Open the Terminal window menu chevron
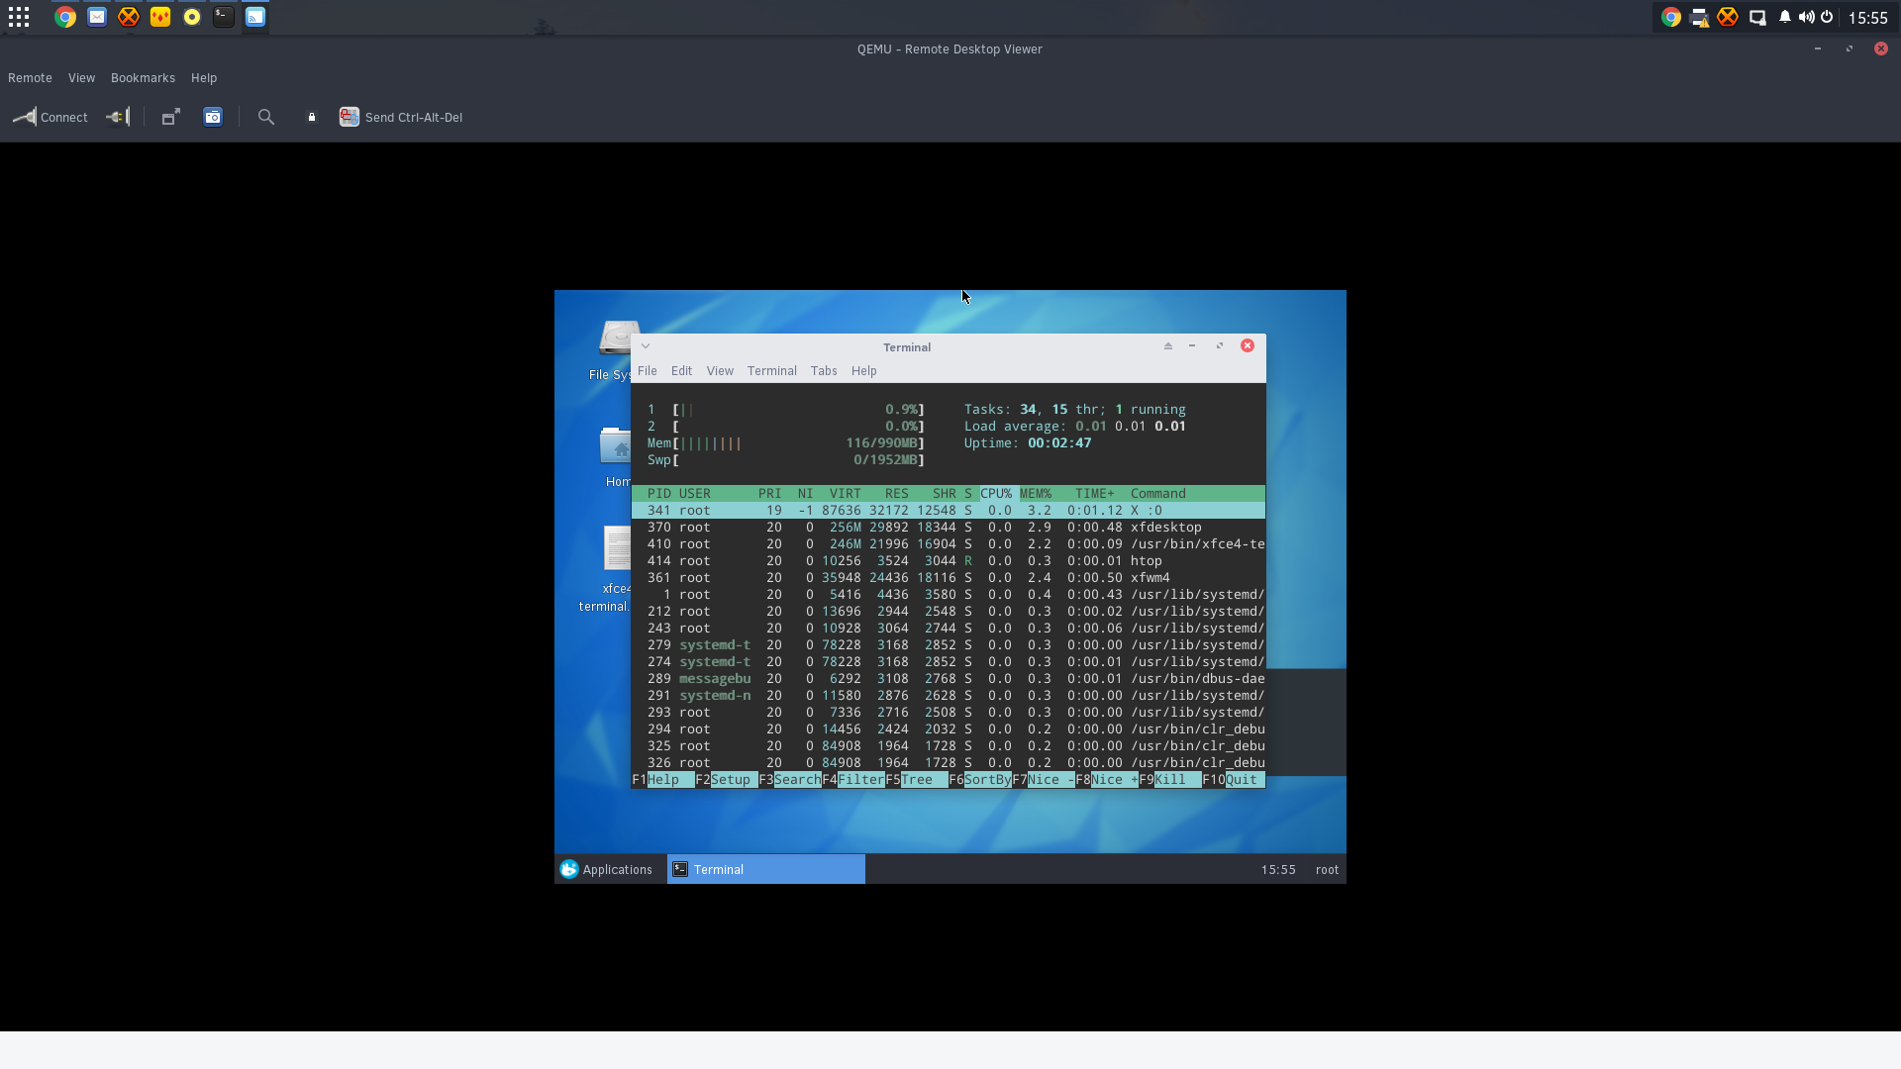This screenshot has height=1069, width=1901. click(646, 346)
